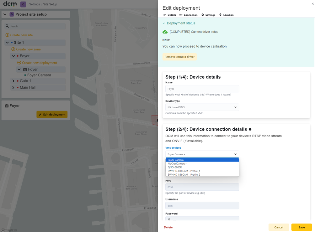Collapse the Deployment status section

coord(179,23)
